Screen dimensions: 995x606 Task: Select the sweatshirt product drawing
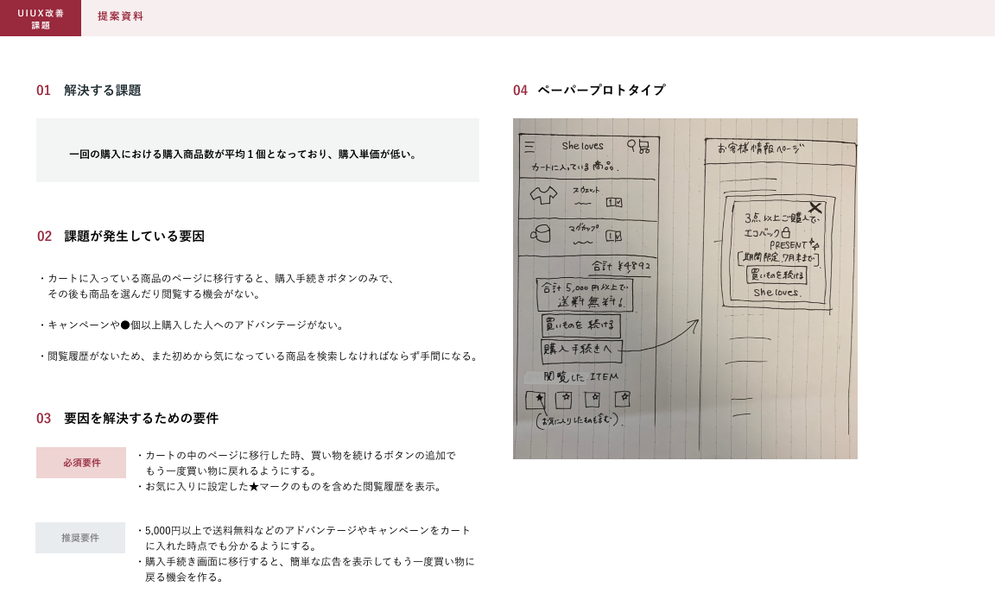(543, 196)
